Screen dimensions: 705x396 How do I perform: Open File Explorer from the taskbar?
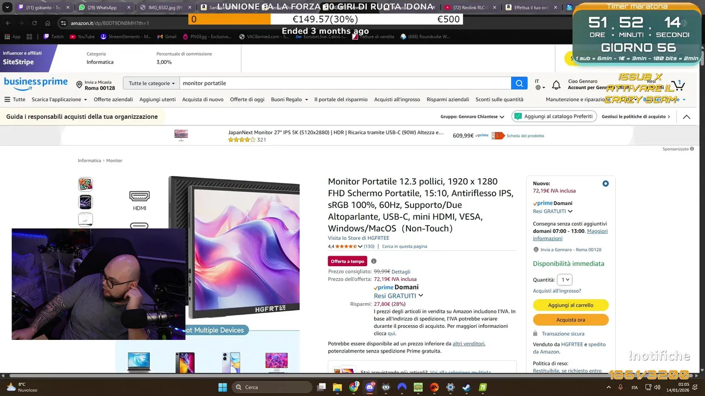[x=338, y=387]
